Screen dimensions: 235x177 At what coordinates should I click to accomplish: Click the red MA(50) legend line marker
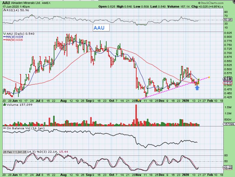pos(4,40)
